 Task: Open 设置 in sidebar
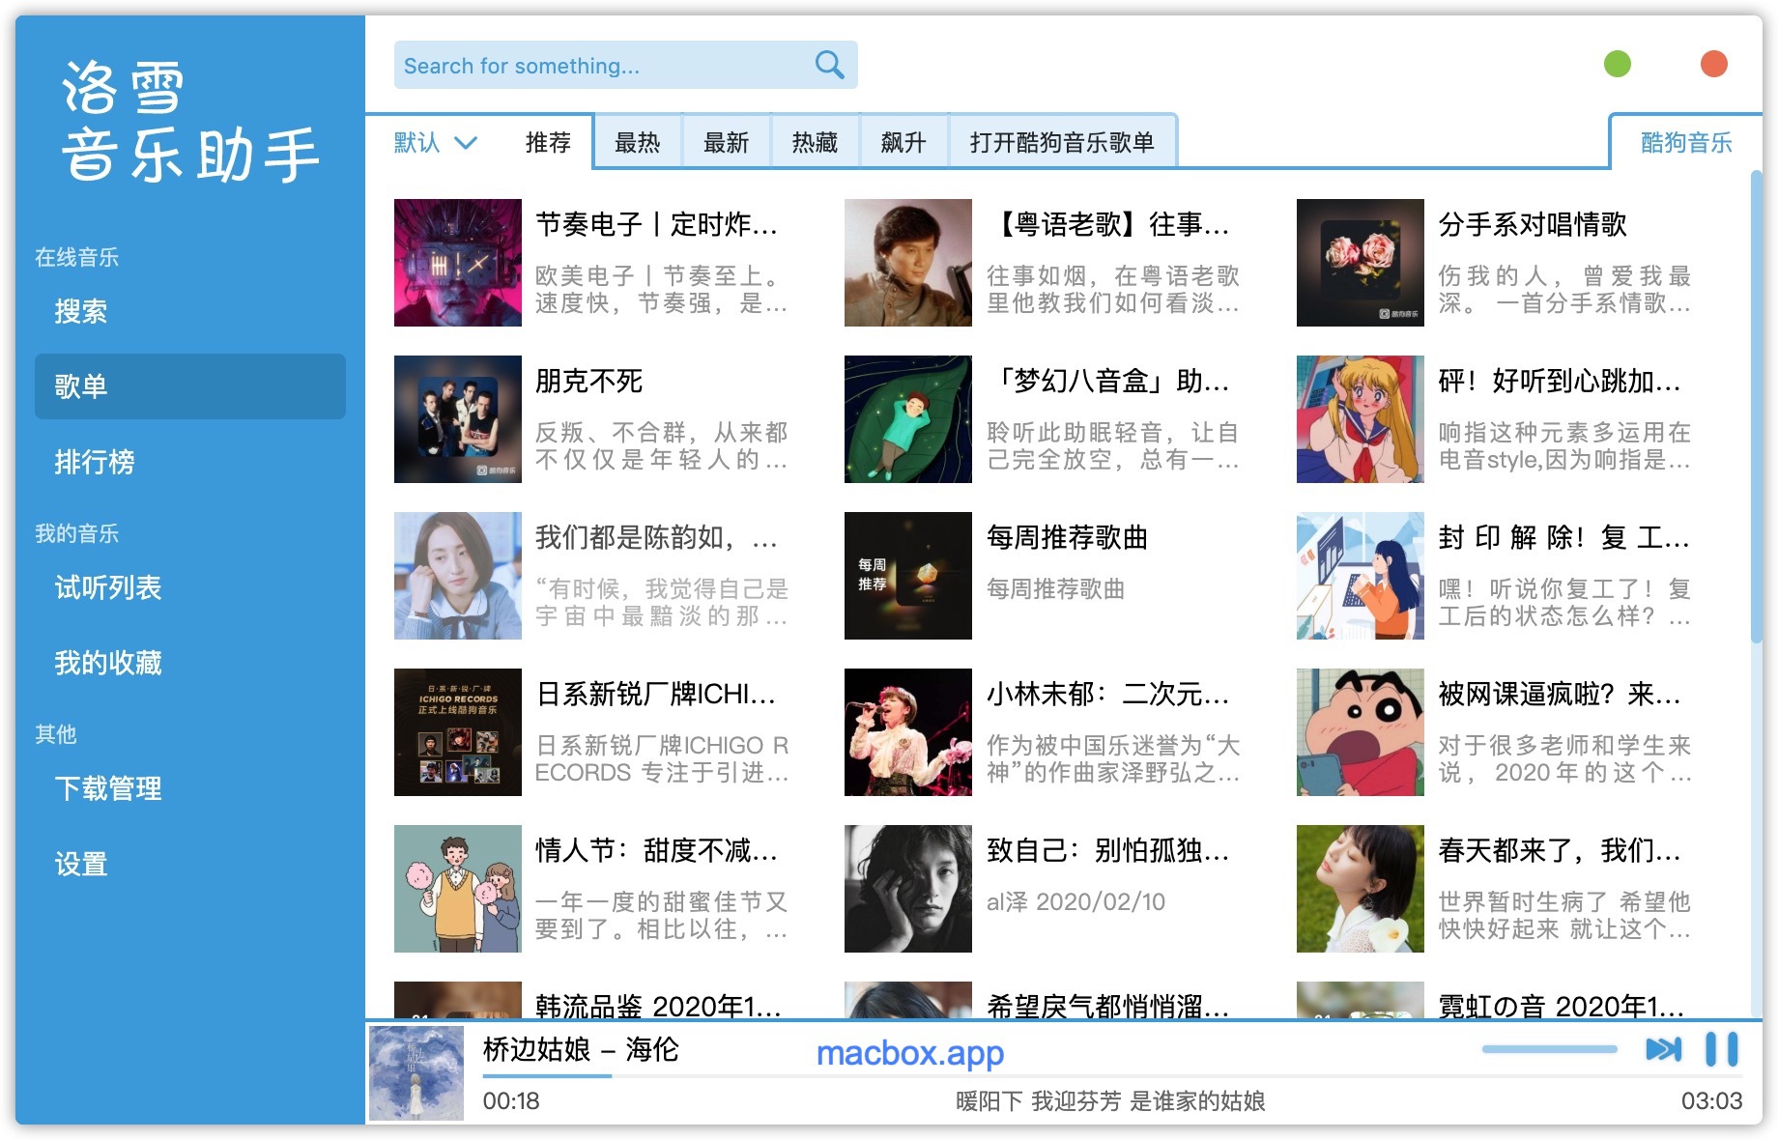pyautogui.click(x=189, y=864)
